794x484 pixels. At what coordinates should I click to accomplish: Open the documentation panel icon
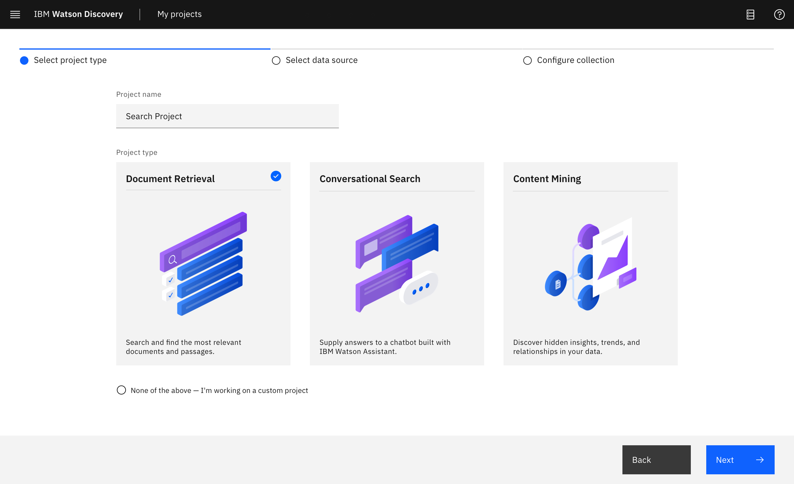[x=750, y=14]
